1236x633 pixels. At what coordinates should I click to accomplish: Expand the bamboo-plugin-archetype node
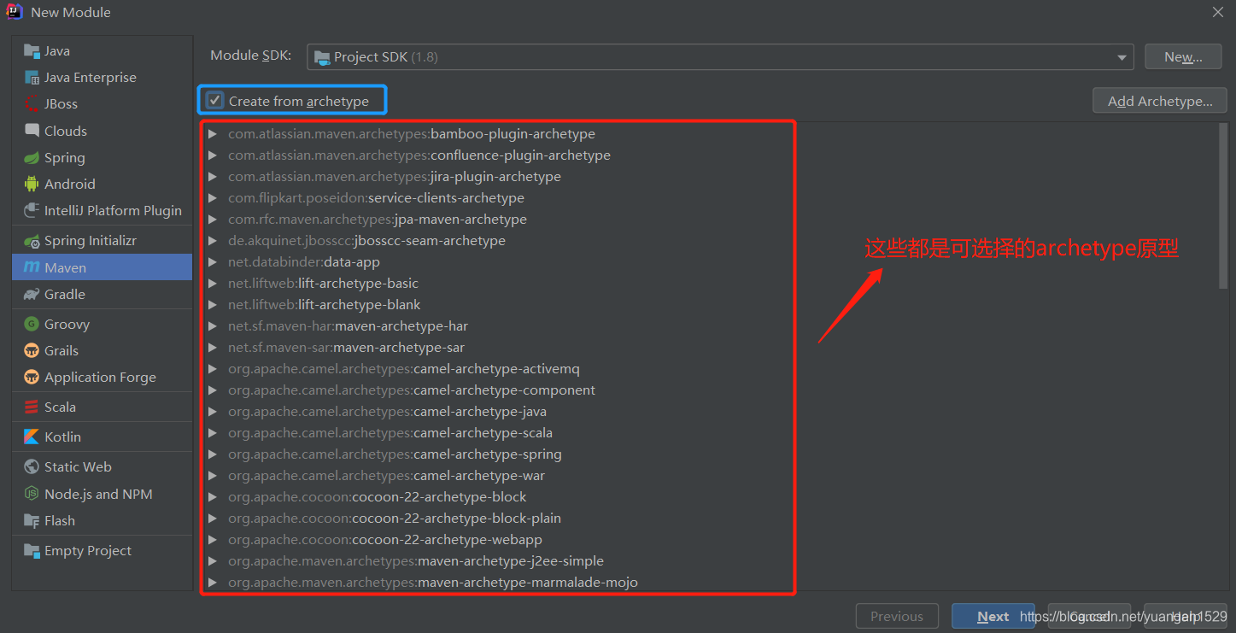(212, 134)
